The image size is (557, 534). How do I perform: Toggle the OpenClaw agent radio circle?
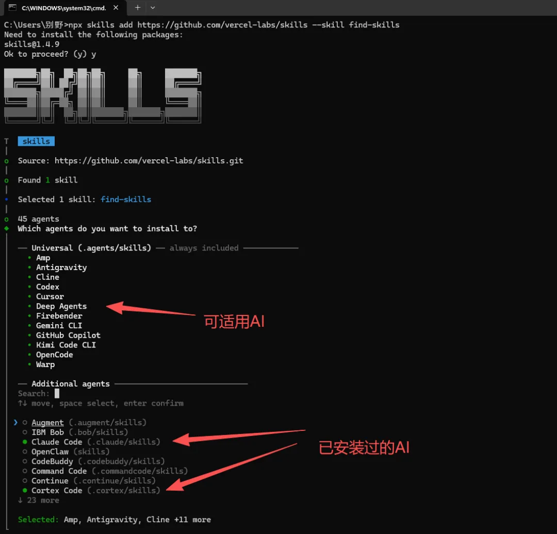[25, 452]
